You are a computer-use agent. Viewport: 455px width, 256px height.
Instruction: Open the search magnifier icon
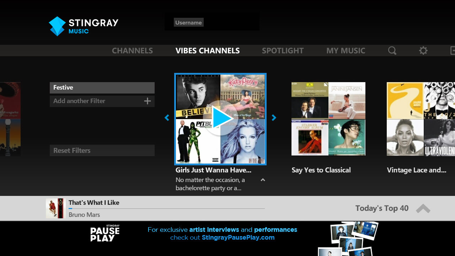click(392, 50)
